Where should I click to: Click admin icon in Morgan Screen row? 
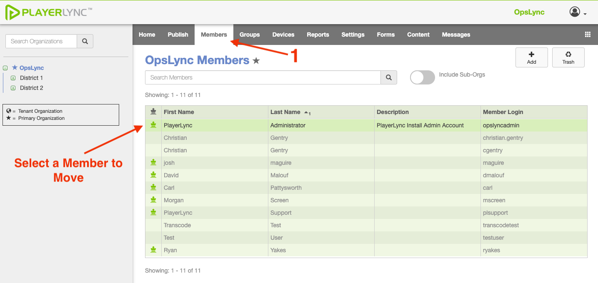153,200
